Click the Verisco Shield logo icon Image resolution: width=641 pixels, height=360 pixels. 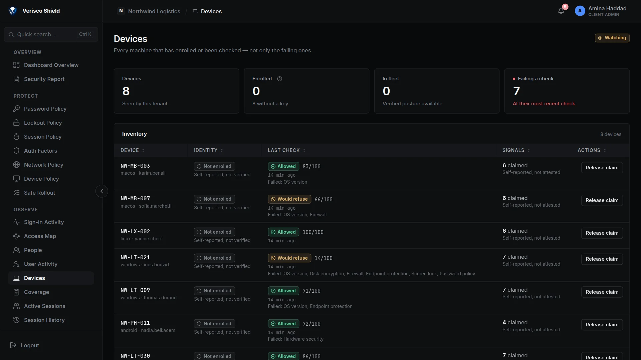[x=13, y=11]
